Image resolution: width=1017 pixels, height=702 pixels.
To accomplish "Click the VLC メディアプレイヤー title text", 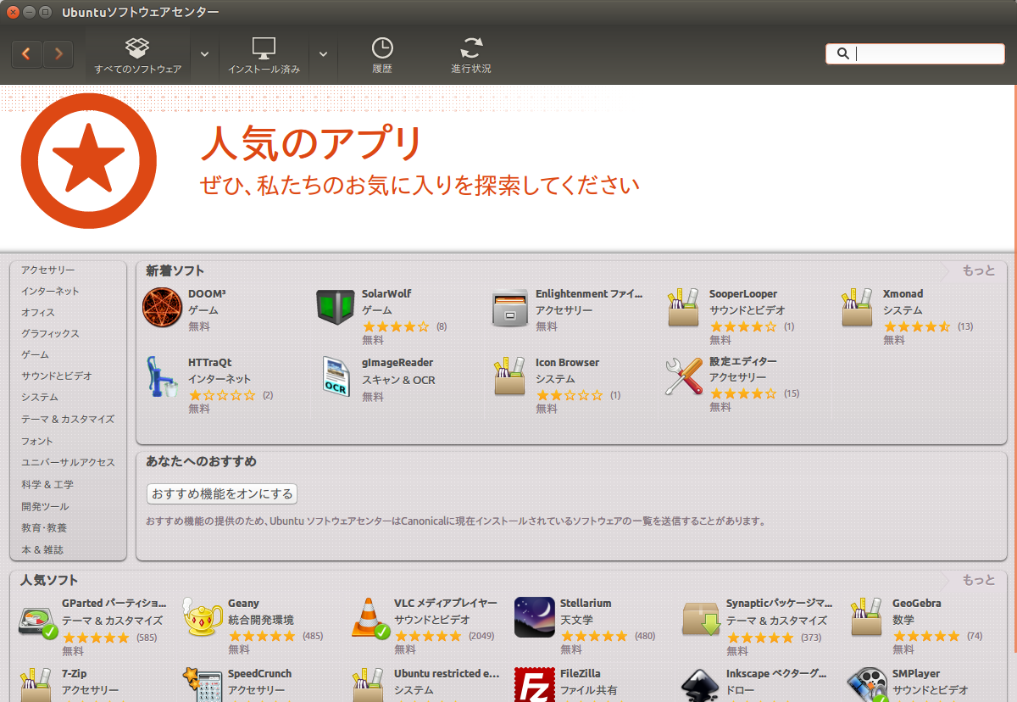I will coord(446,603).
